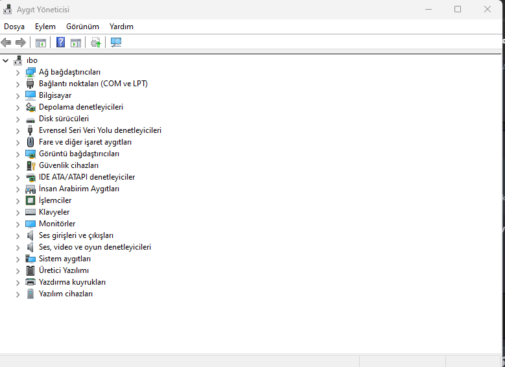Click the Güvenlik cihazları key icon
Image resolution: width=505 pixels, height=367 pixels.
(x=30, y=165)
